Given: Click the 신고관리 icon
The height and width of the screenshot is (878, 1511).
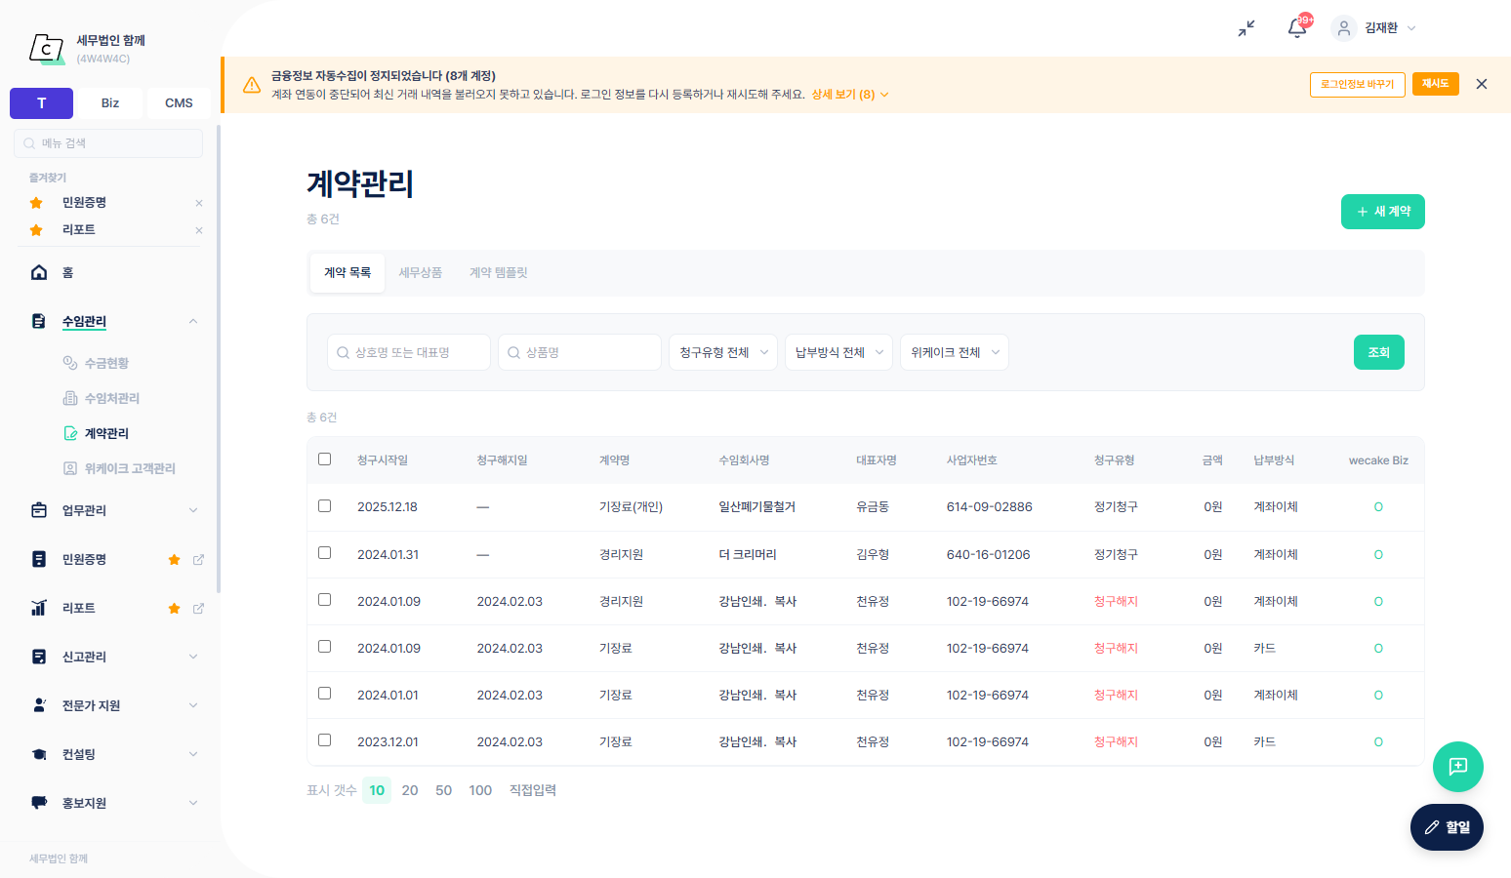Looking at the screenshot, I should (x=39, y=657).
